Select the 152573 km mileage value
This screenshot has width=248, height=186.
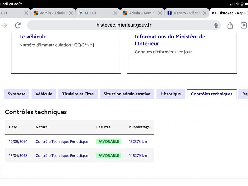point(138,142)
